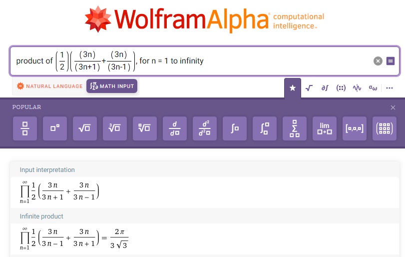Insert the limit template
405x257 pixels.
pyautogui.click(x=325, y=128)
